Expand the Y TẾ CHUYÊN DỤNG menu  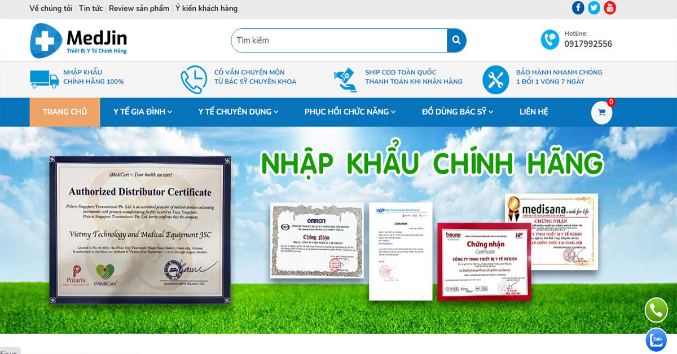pyautogui.click(x=238, y=112)
